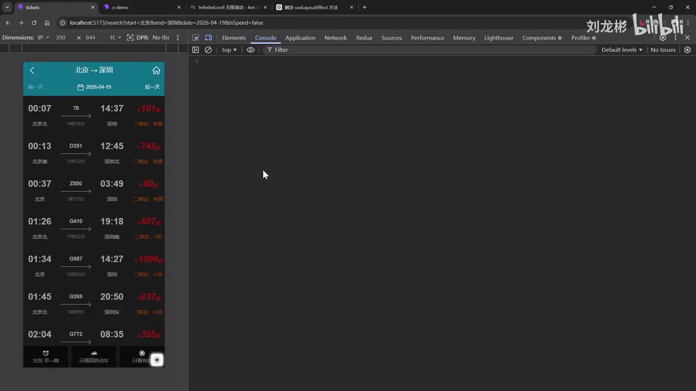696x391 pixels.
Task: Open the Application tab
Action: tap(300, 37)
